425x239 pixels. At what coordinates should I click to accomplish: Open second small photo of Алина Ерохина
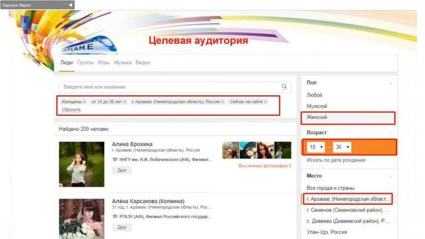click(x=248, y=150)
